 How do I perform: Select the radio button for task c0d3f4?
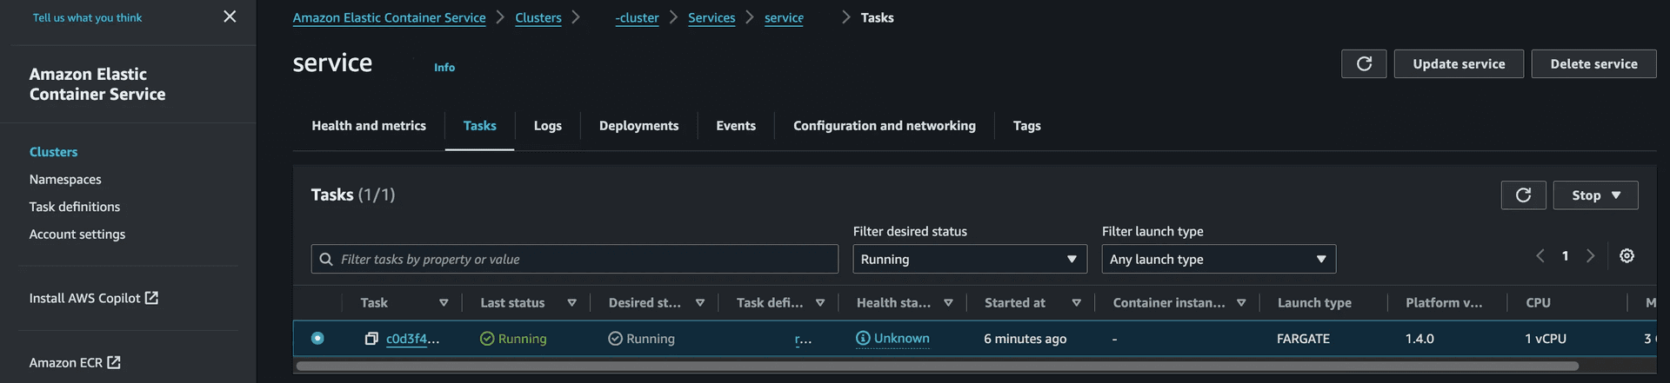point(317,339)
